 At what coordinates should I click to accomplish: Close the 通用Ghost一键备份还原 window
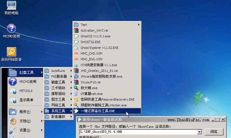pyautogui.click(x=223, y=120)
